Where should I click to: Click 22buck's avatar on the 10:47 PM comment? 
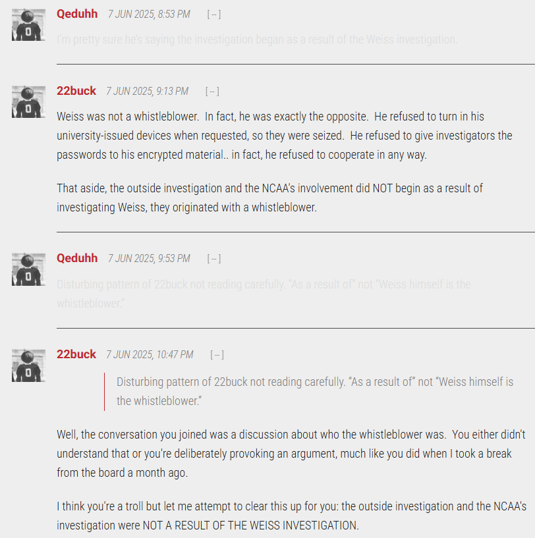point(28,365)
